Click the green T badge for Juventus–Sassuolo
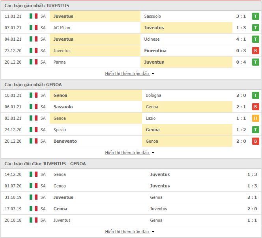262x238 pixels. tap(255, 16)
